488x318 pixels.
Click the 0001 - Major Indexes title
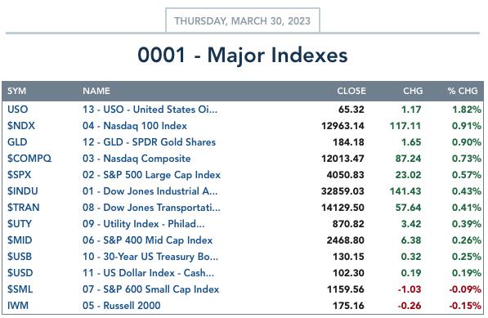point(243,55)
